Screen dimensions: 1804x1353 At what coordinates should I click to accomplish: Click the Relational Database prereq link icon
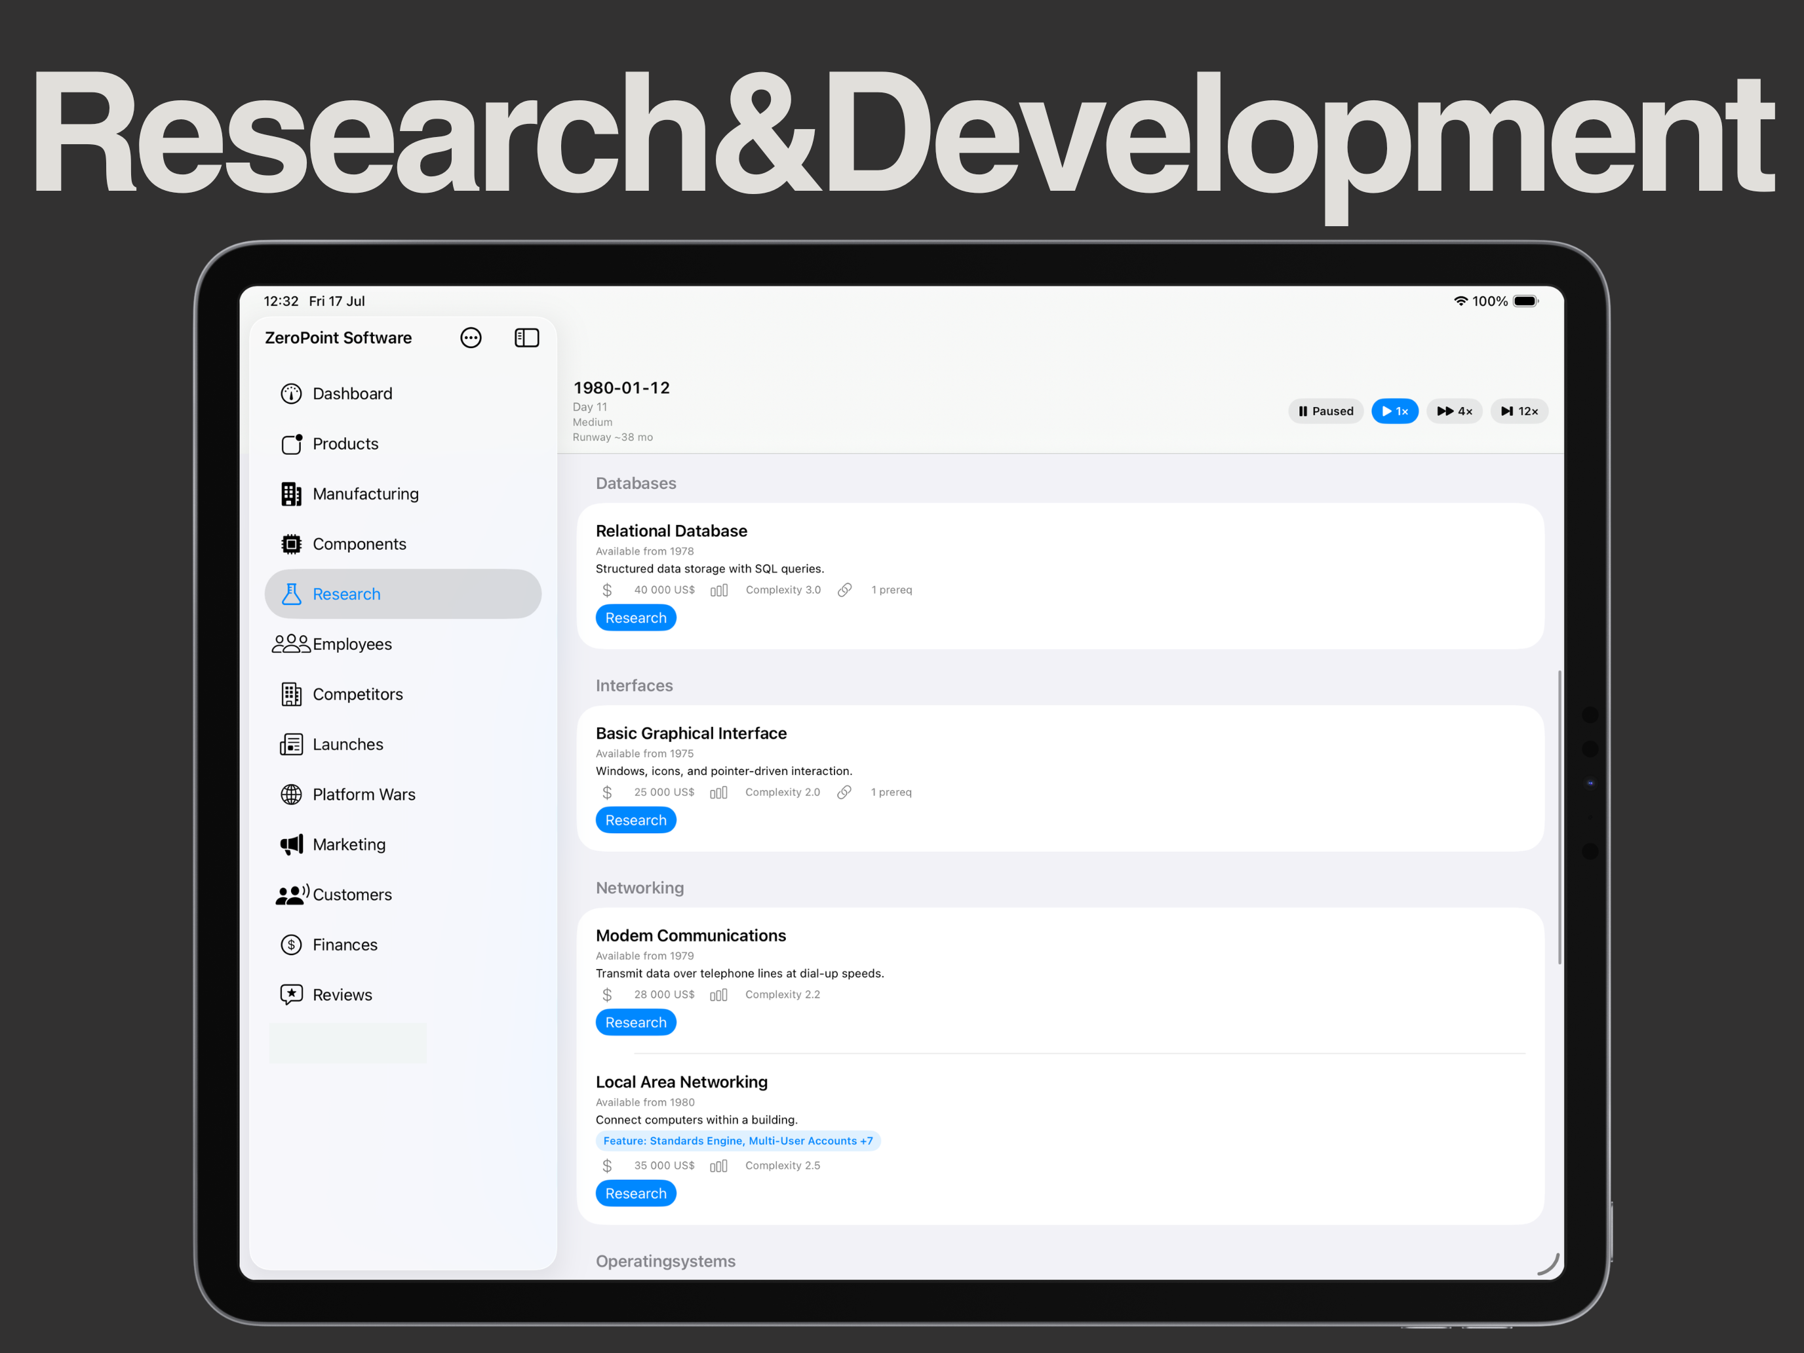(845, 590)
